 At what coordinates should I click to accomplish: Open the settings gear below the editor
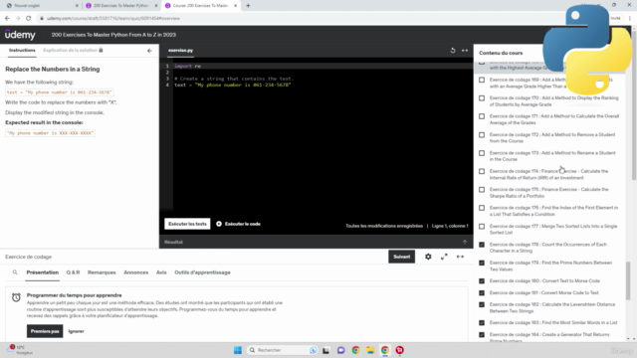[x=428, y=257]
